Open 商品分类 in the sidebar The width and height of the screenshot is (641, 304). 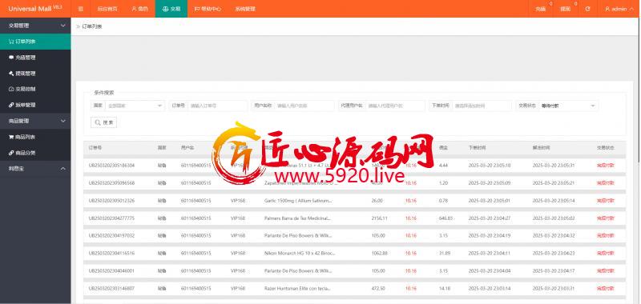tap(35, 153)
